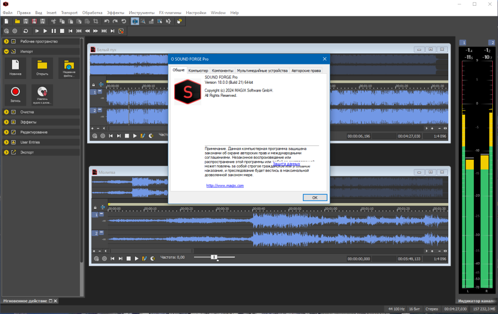The height and width of the screenshot is (314, 498).
Task: Expand the User Entries section
Action: point(6,142)
